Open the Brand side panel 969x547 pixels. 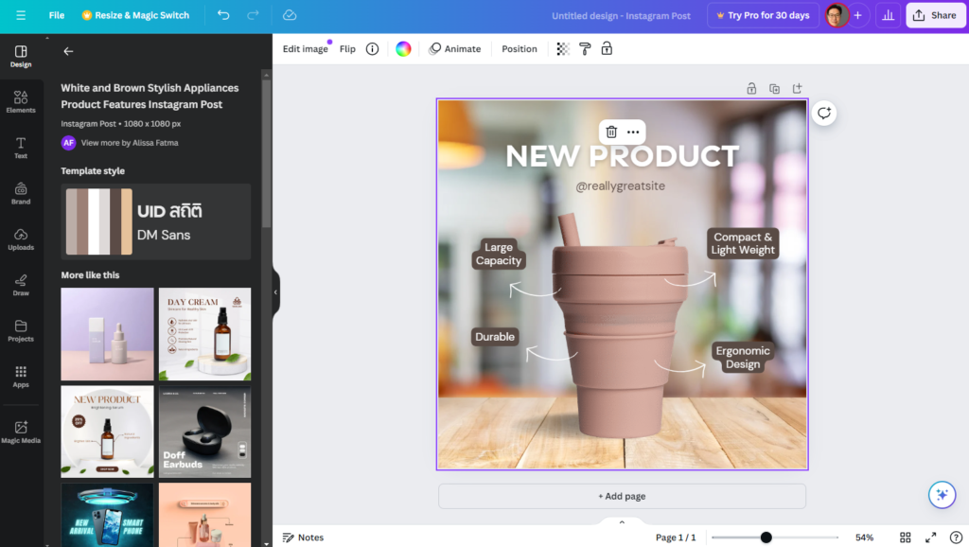point(21,193)
